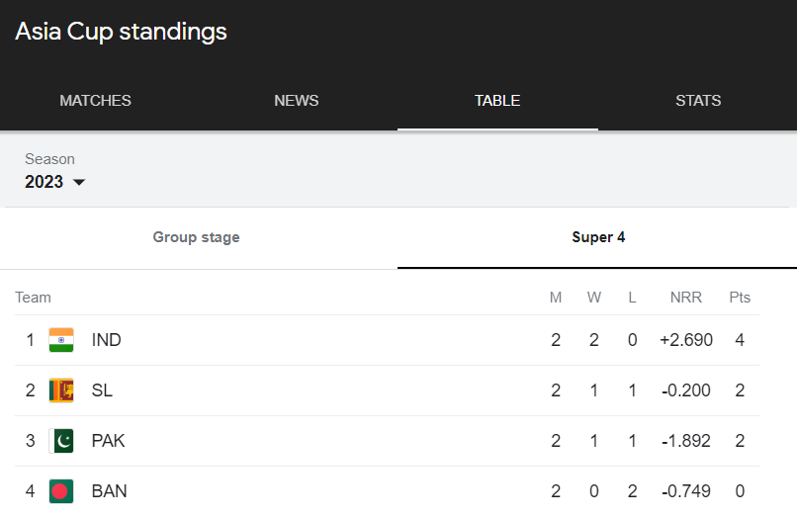The width and height of the screenshot is (797, 518).
Task: Click the NRR column header
Action: tap(685, 298)
